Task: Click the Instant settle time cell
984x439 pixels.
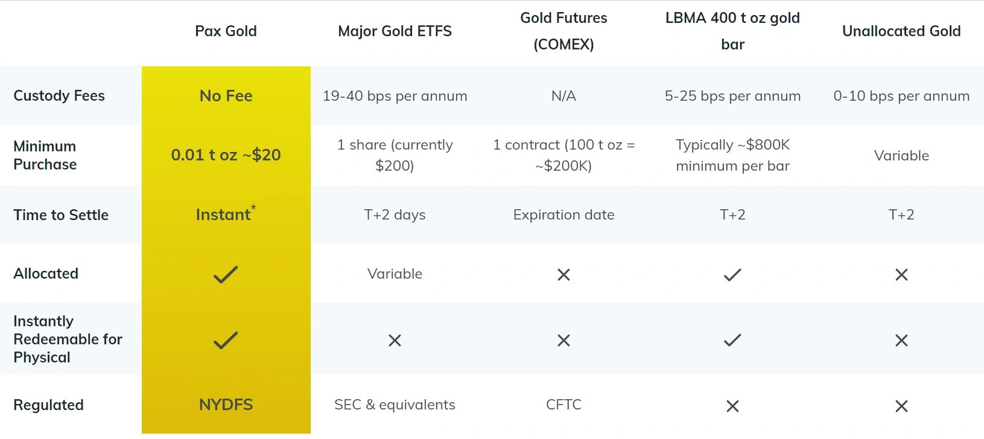Action: point(226,213)
